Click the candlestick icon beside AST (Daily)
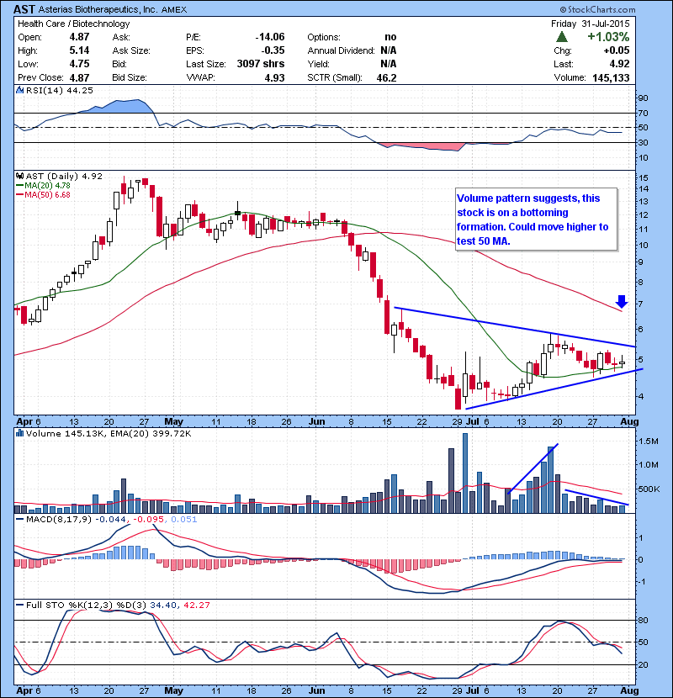The height and width of the screenshot is (698, 673). pyautogui.click(x=19, y=177)
